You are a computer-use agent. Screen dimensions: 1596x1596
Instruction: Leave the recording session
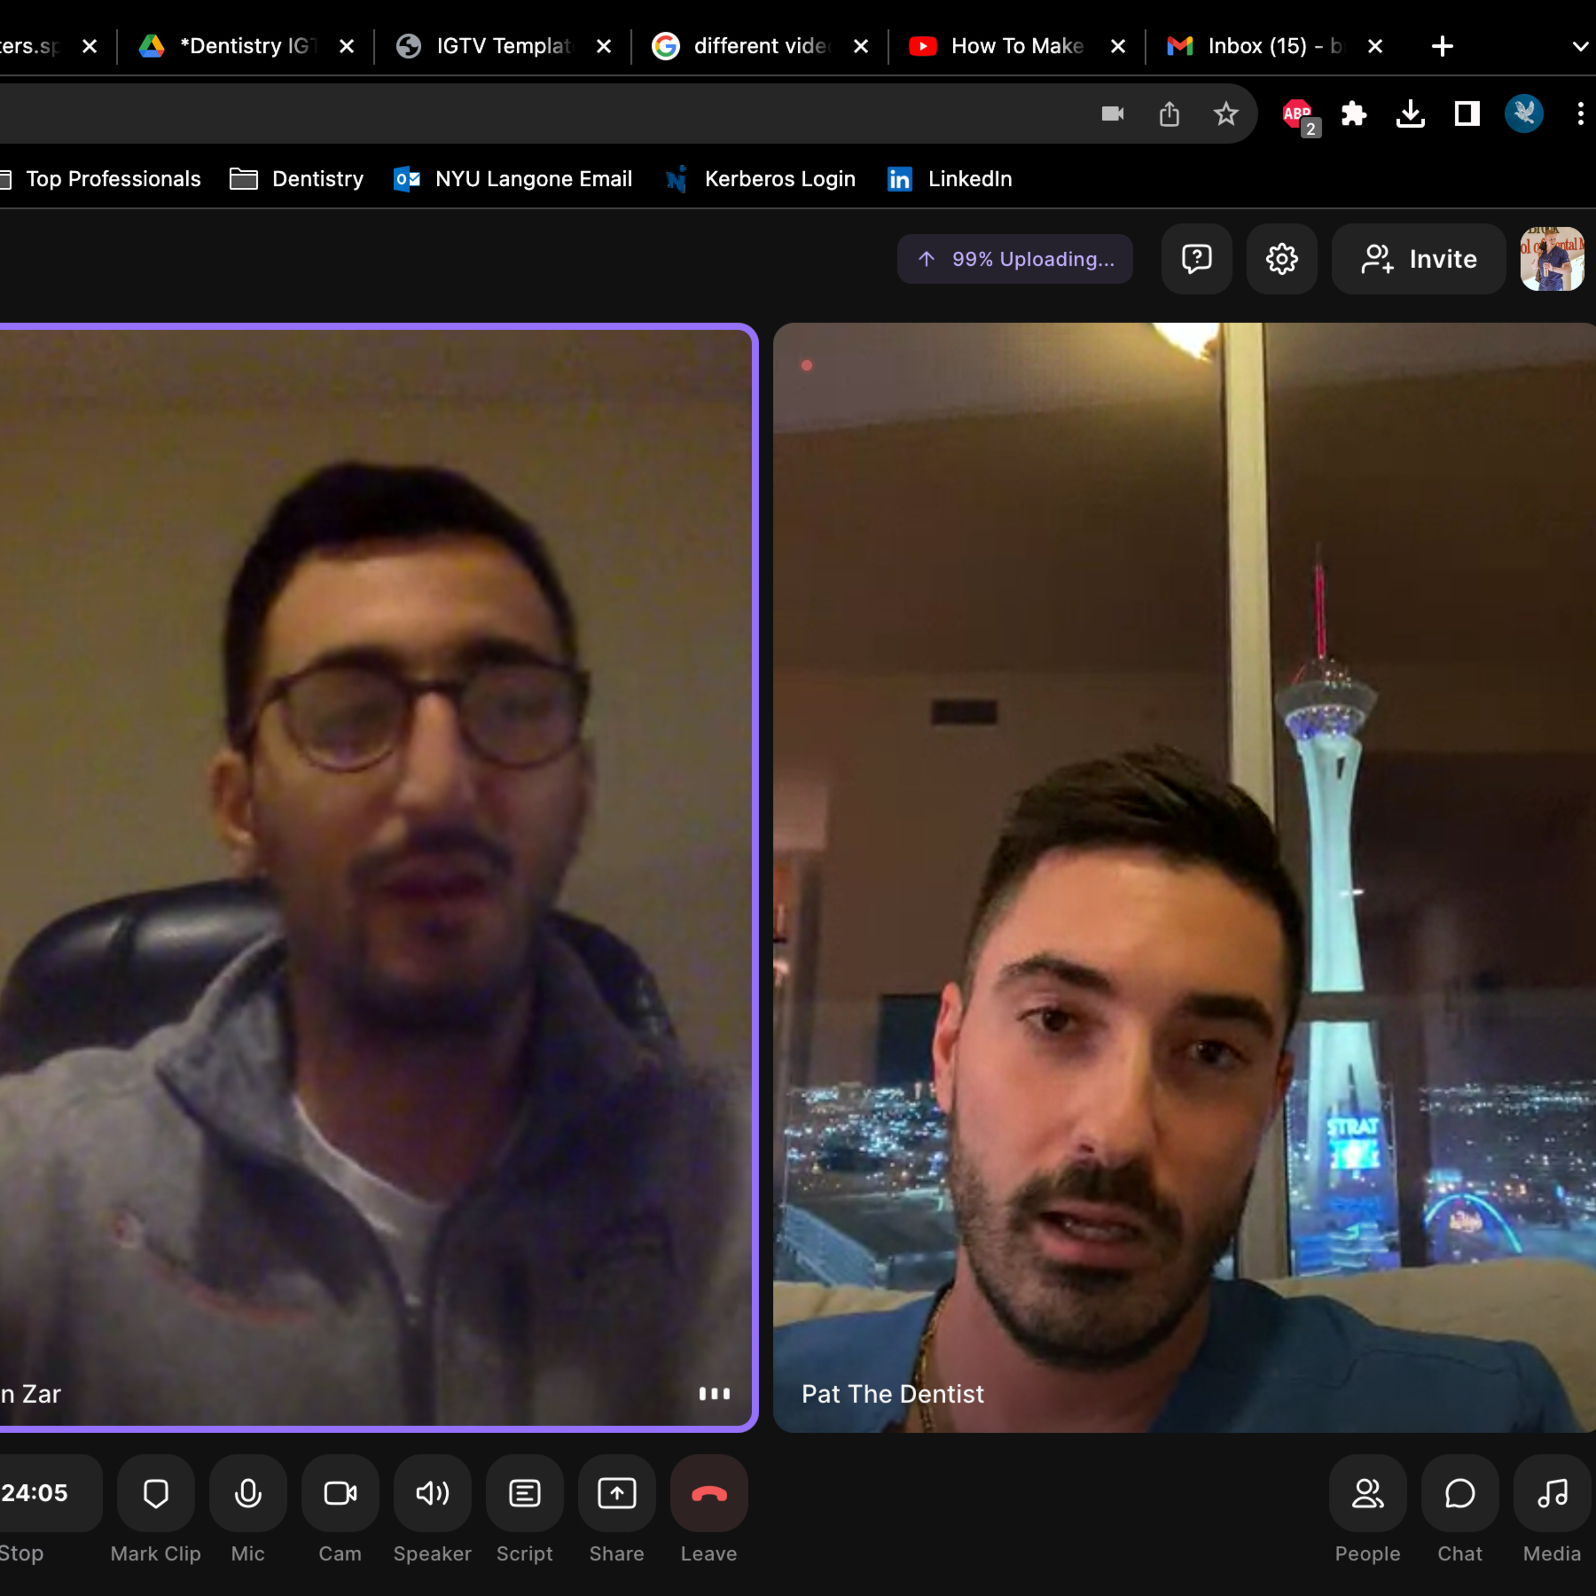(x=709, y=1493)
